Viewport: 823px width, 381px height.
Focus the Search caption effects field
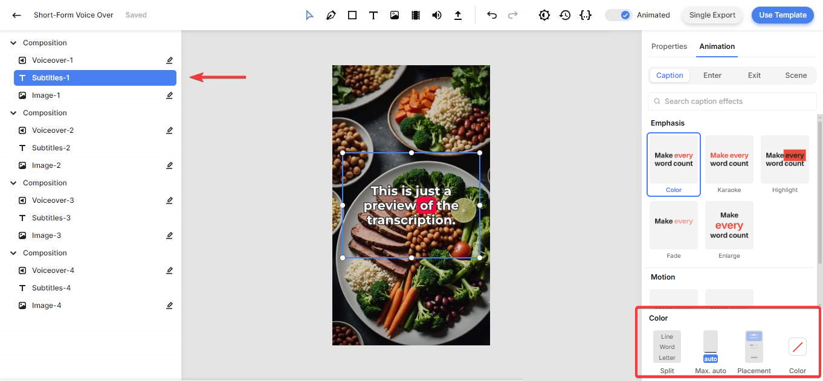click(x=732, y=101)
